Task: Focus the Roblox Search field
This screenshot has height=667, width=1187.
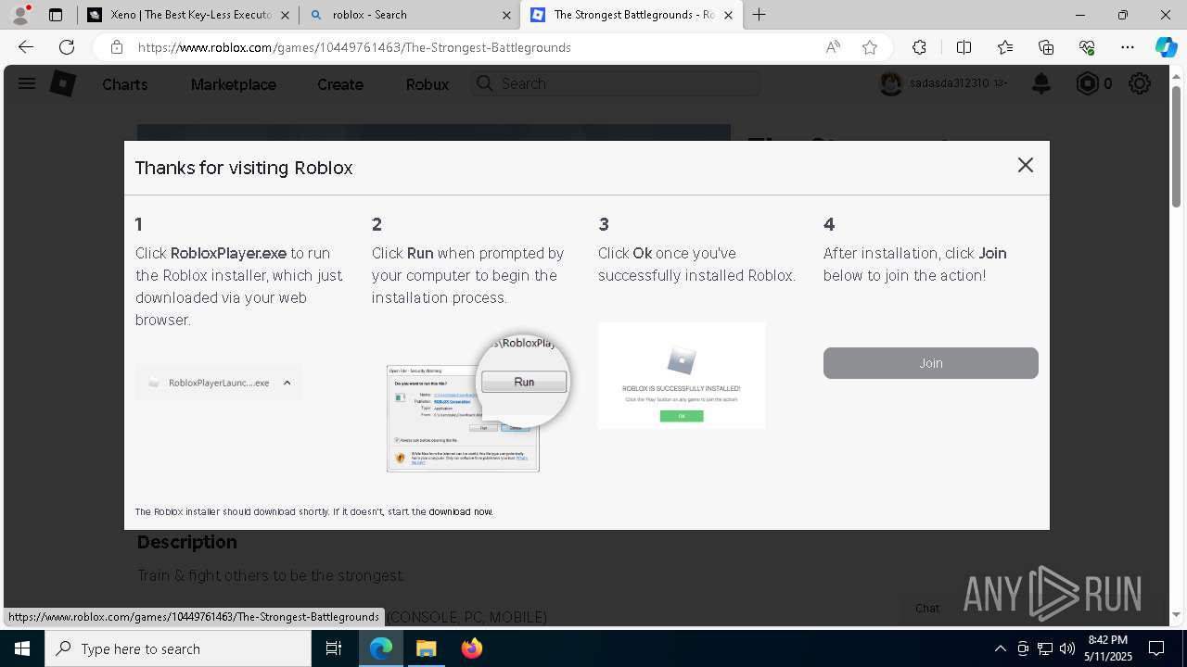Action: [616, 83]
